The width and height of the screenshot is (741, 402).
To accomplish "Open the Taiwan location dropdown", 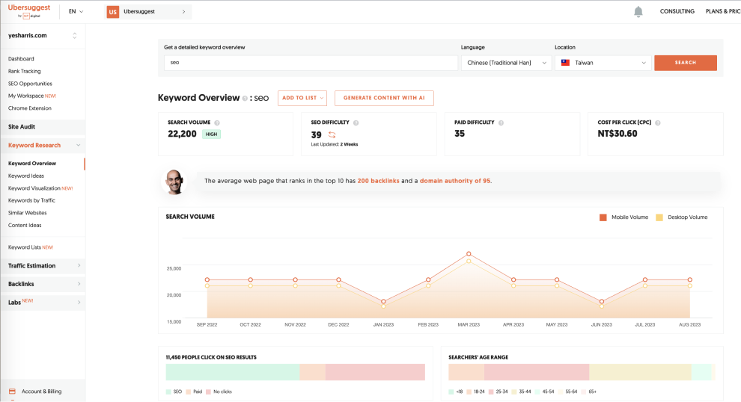I will 603,63.
